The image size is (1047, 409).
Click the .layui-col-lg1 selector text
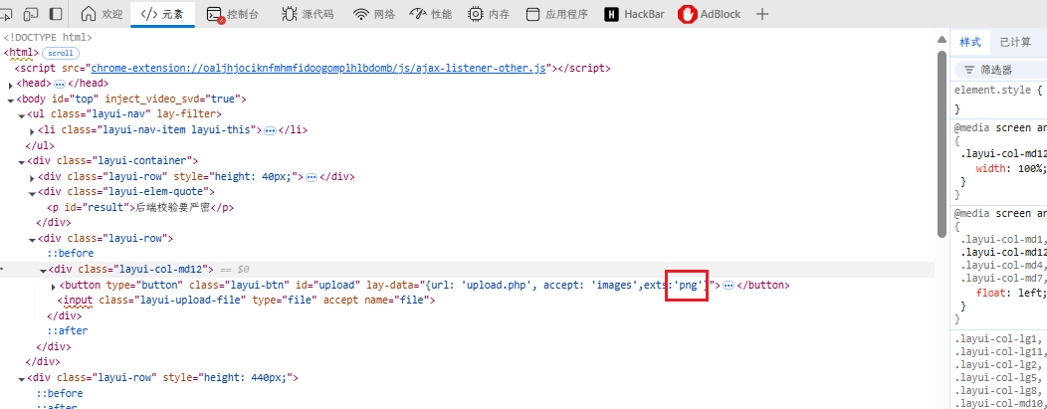click(x=997, y=339)
